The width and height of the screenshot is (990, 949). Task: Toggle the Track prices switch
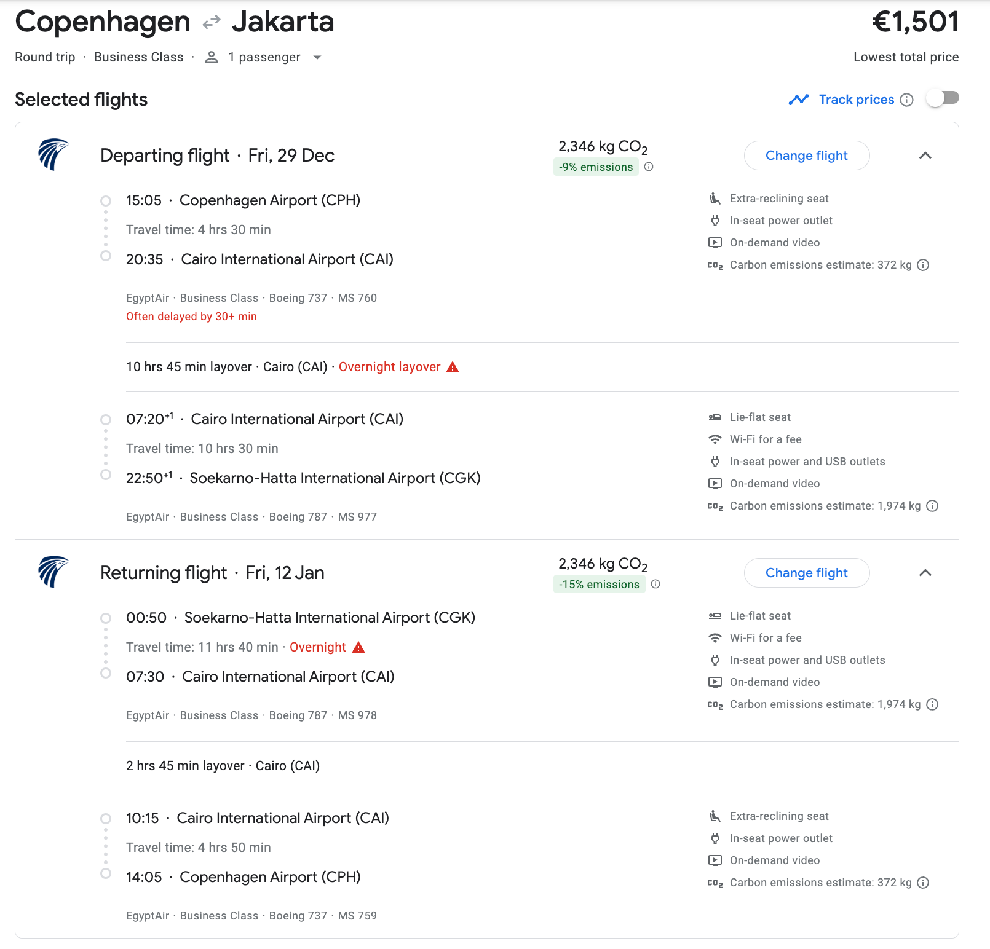(943, 98)
